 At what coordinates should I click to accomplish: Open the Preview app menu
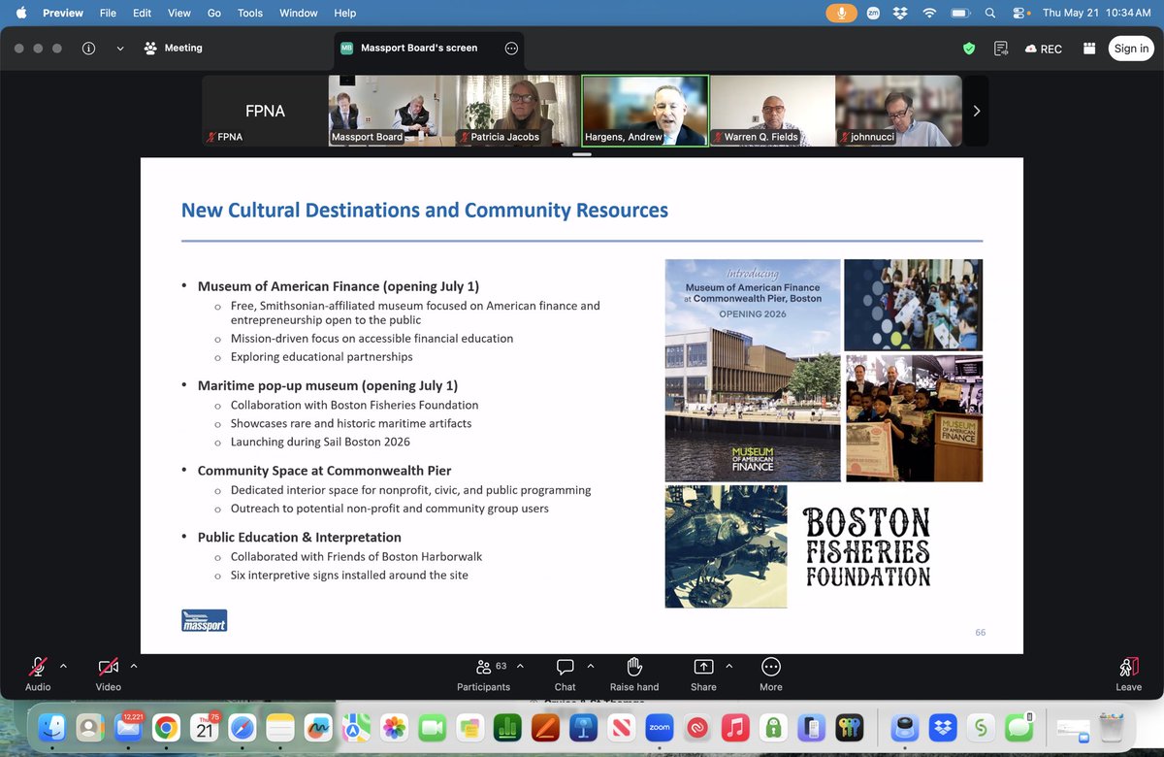63,14
